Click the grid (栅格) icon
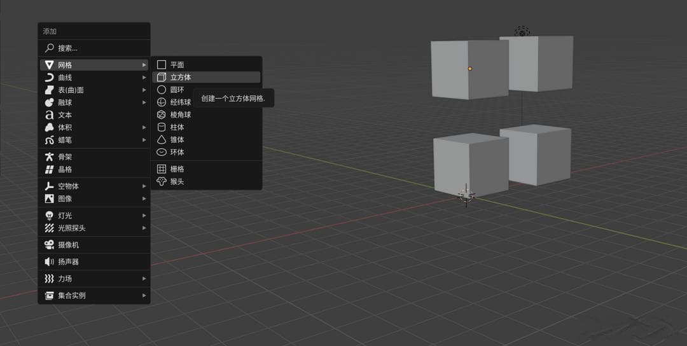687x346 pixels. 162,169
